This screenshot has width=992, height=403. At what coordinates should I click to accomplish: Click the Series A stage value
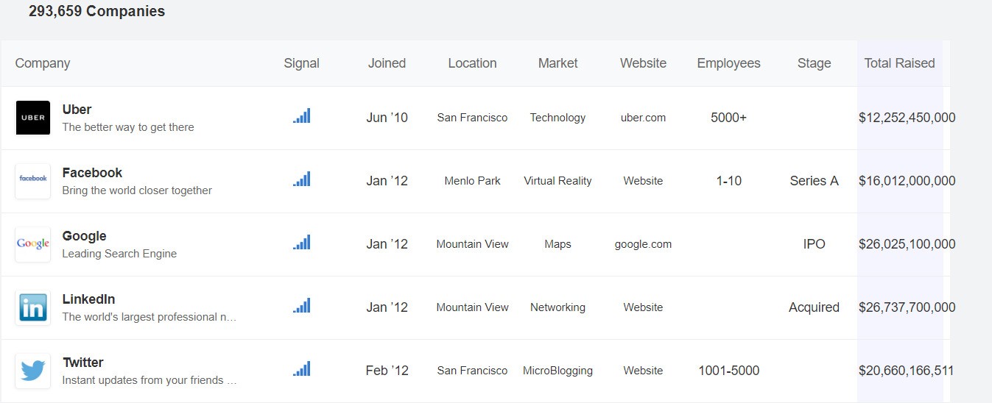[x=815, y=181]
